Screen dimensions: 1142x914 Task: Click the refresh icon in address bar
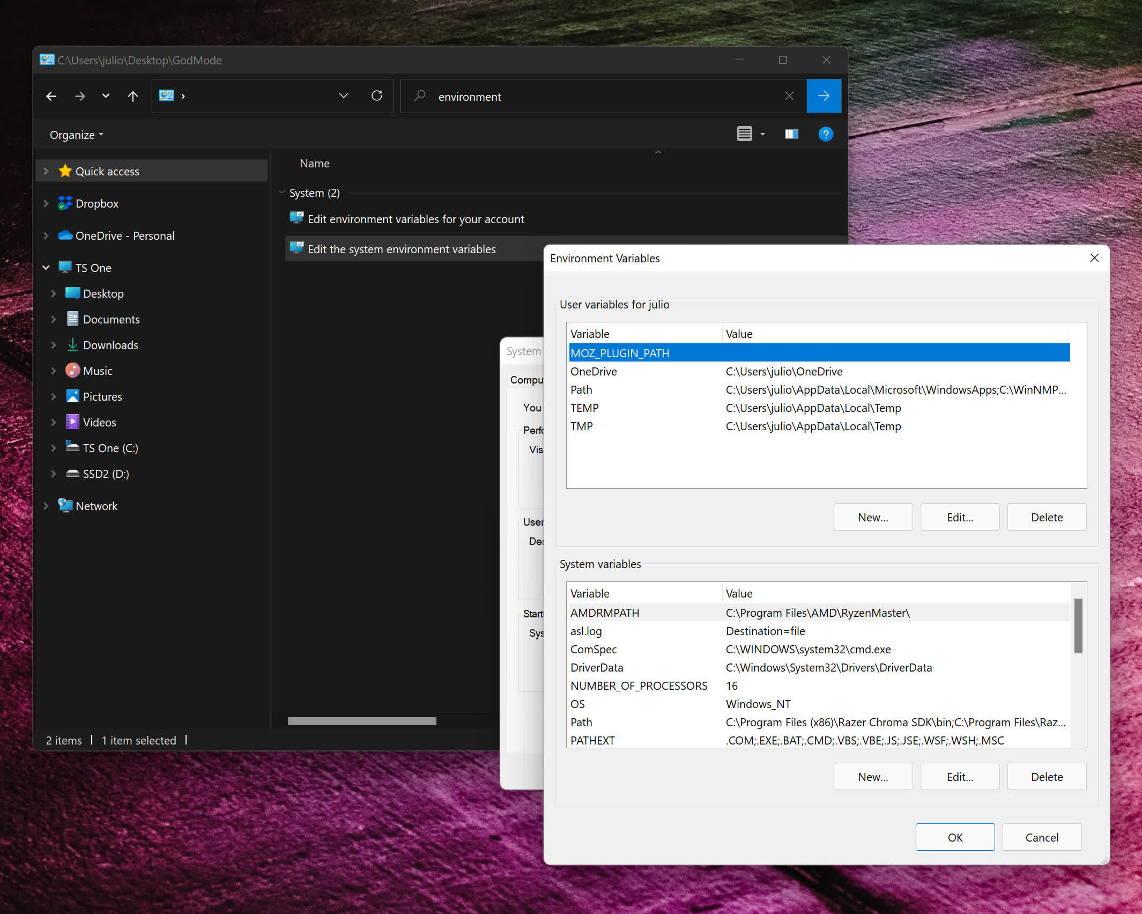click(377, 95)
